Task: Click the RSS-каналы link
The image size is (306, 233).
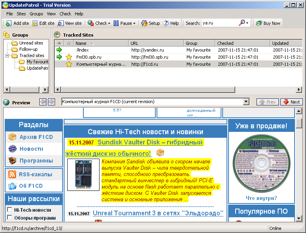Action: tap(35, 174)
